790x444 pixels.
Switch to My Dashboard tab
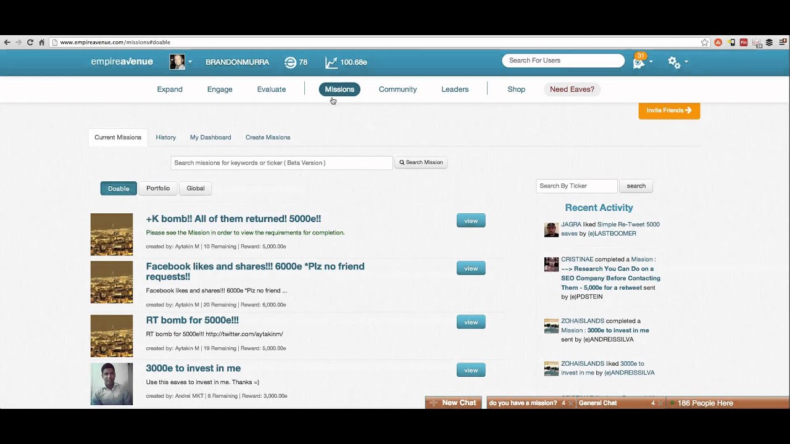210,138
